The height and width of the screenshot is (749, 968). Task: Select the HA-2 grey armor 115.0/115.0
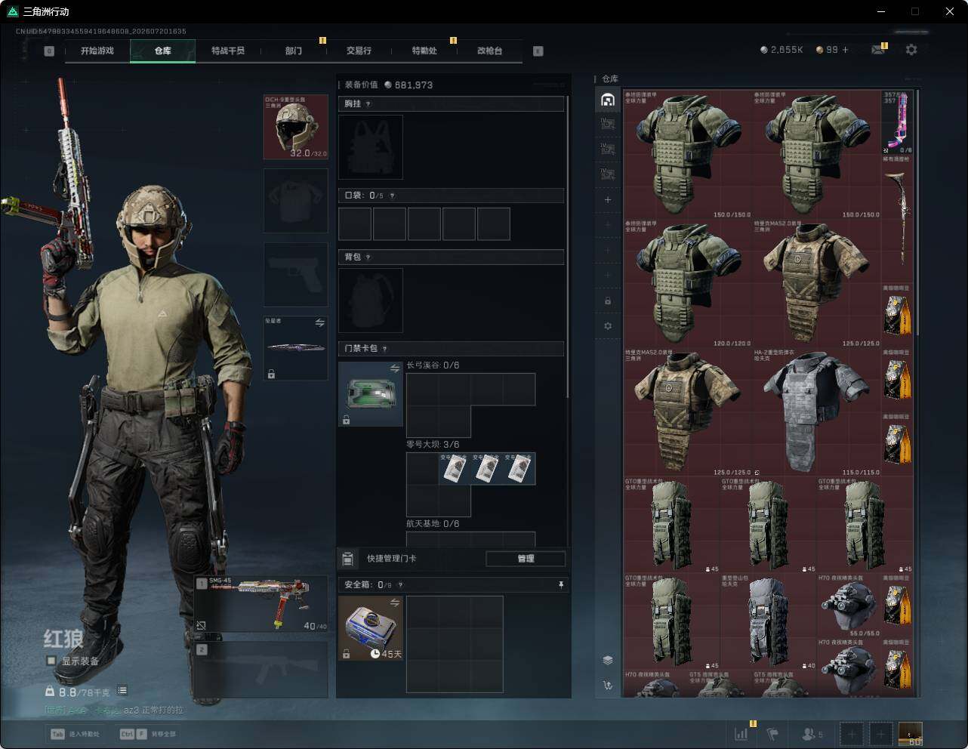click(x=816, y=412)
